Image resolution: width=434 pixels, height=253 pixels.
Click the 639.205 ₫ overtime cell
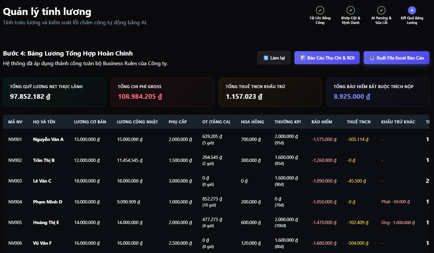pos(212,136)
